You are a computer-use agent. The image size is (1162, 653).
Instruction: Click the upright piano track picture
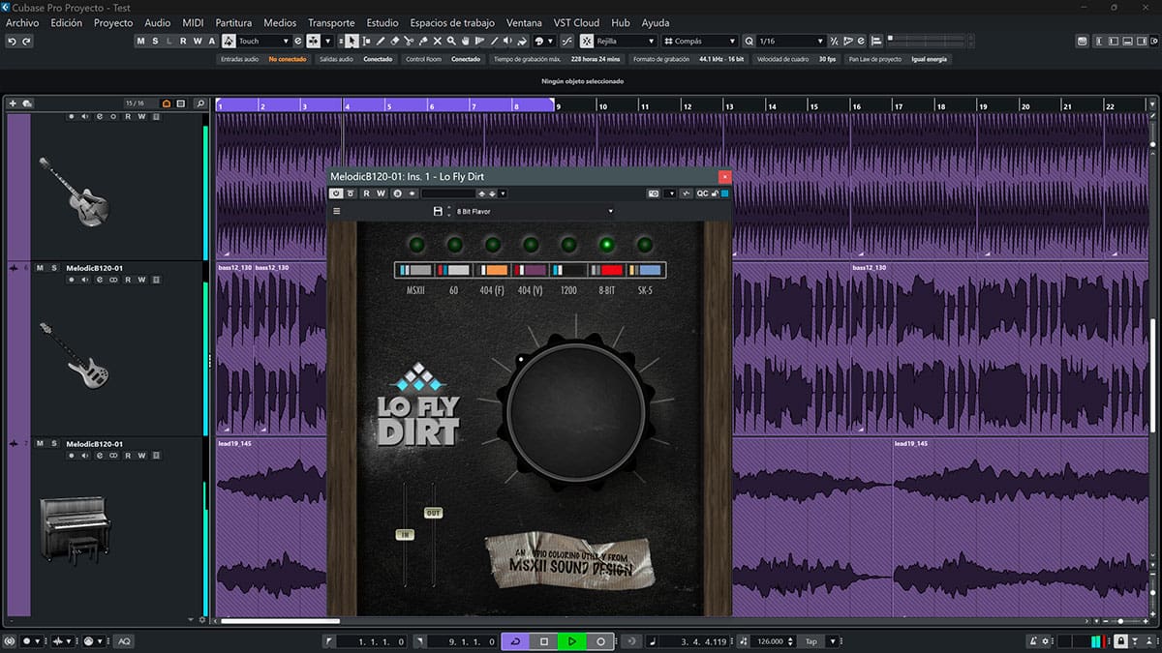(75, 530)
